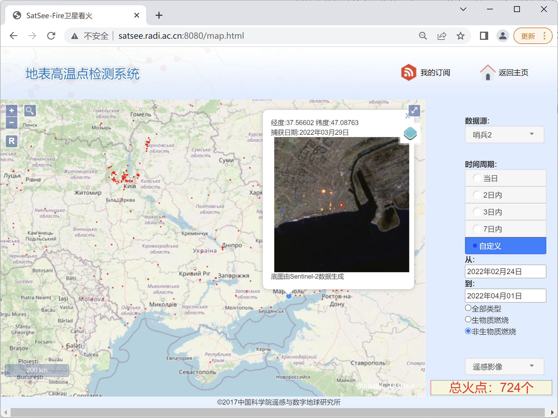The width and height of the screenshot is (558, 418).
Task: Open 我的订阅 subscriptions link
Action: (x=435, y=72)
